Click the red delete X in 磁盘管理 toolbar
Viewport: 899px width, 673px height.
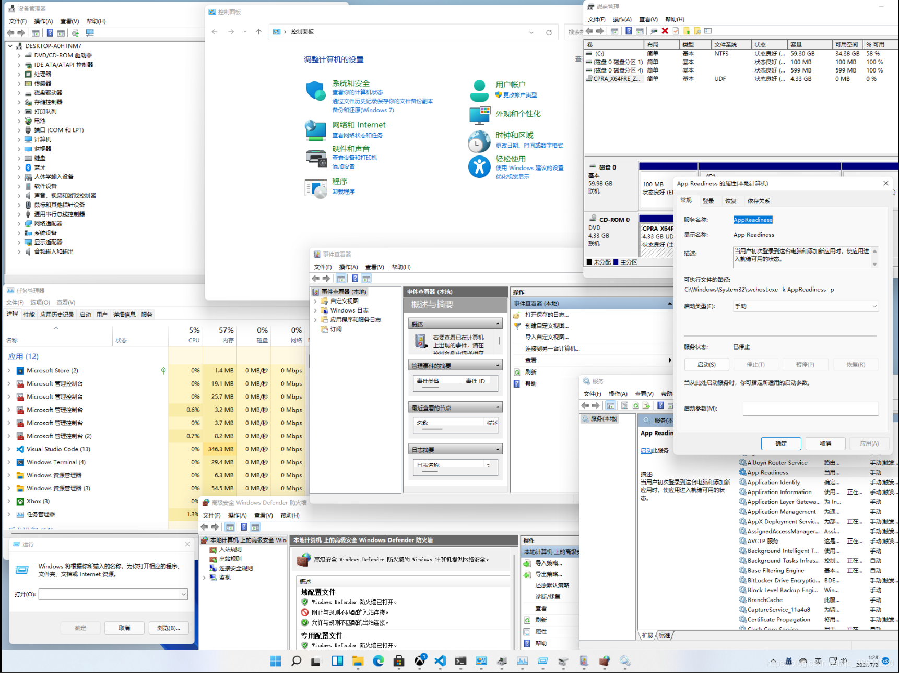coord(665,31)
